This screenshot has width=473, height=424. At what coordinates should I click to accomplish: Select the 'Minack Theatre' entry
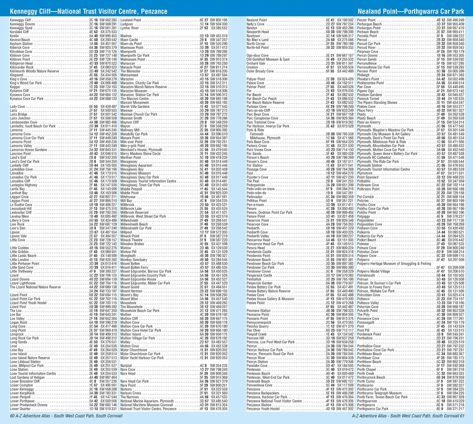click(174, 240)
